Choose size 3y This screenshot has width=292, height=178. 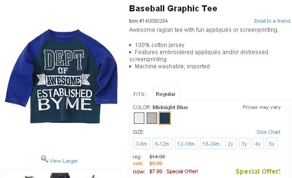pos(245,143)
